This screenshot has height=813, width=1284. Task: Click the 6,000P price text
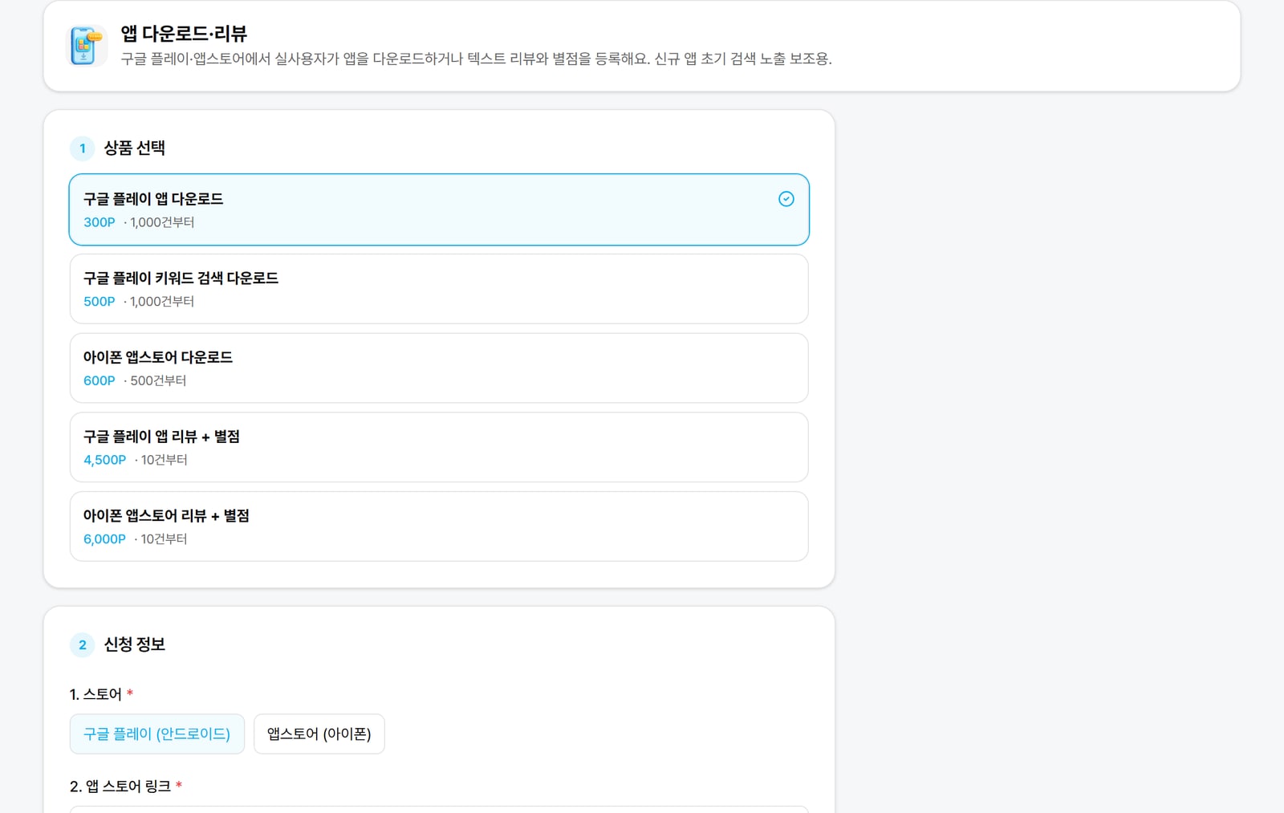(105, 539)
